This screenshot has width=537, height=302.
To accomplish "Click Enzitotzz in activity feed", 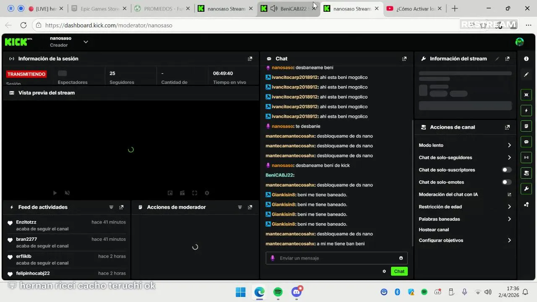I will [26, 222].
